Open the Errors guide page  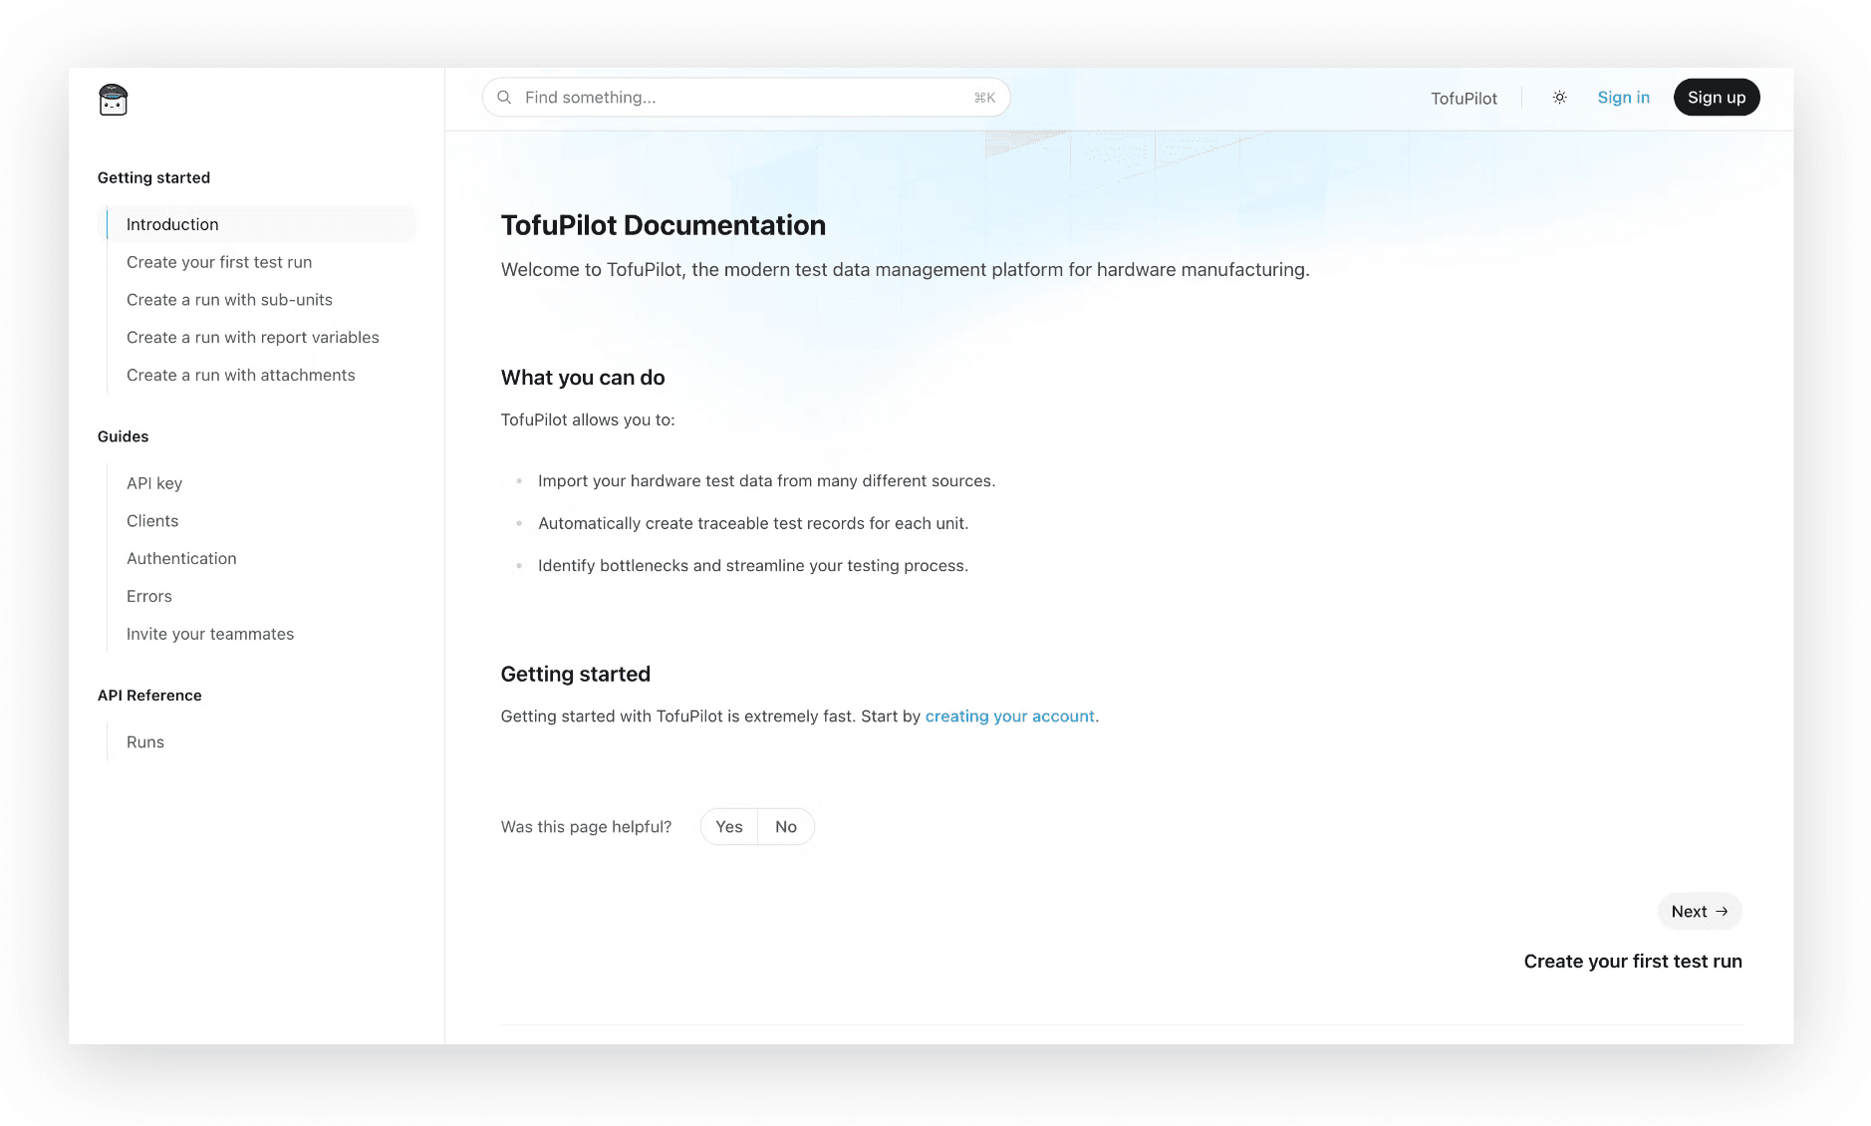[149, 596]
